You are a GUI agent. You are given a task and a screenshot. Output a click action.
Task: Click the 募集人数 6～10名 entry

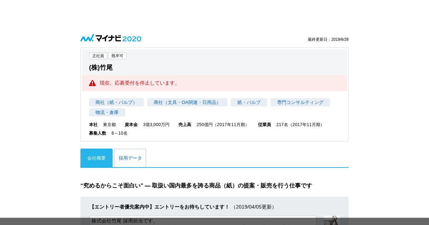108,133
